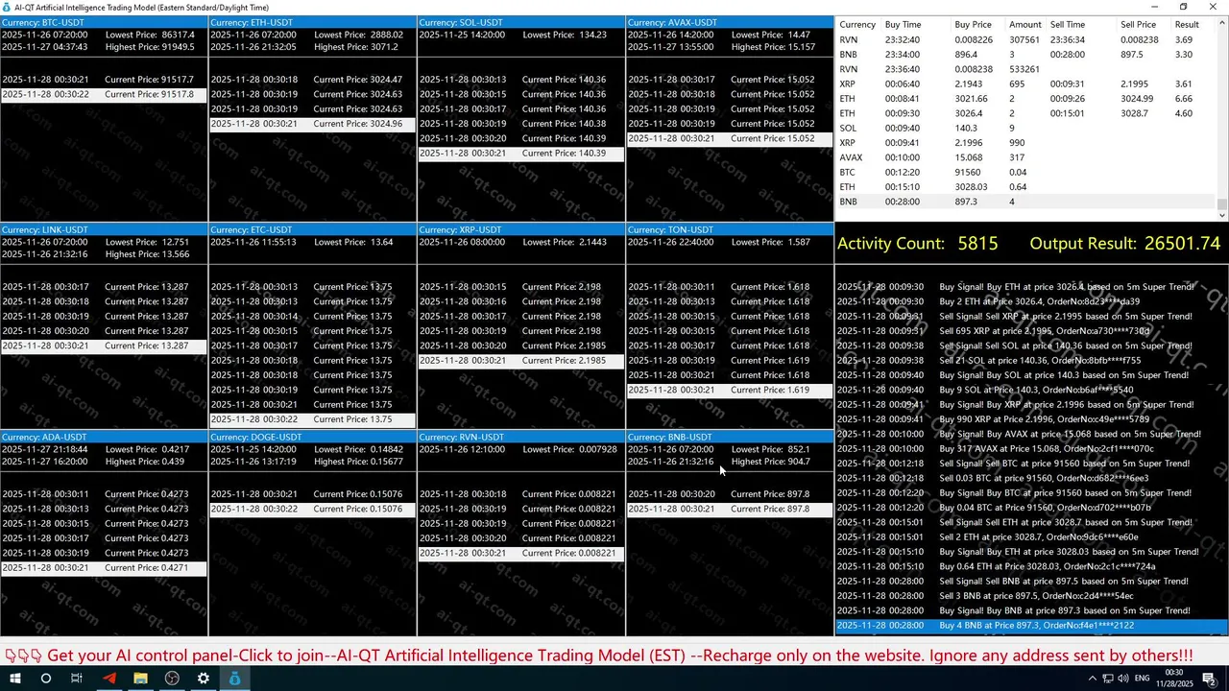Select XRP highlighted row 'Current Price: 2.1985'
This screenshot has width=1229, height=691.
click(x=521, y=361)
